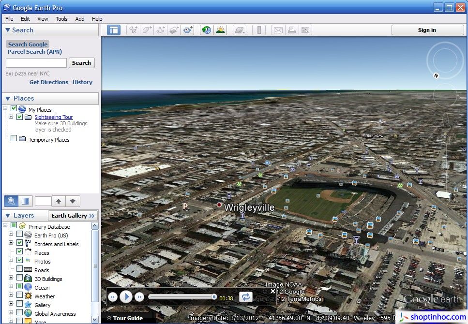Expand the Weather layer tree item
The width and height of the screenshot is (468, 324).
pos(11,295)
